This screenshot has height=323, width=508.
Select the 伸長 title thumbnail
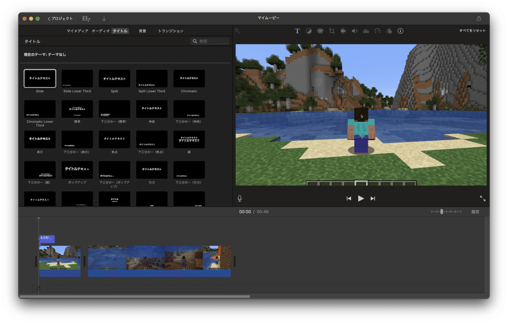click(152, 109)
